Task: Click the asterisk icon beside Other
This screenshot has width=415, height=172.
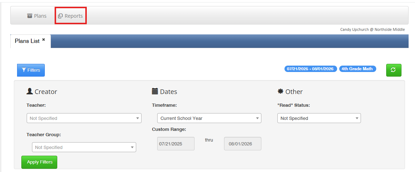Action: point(280,91)
